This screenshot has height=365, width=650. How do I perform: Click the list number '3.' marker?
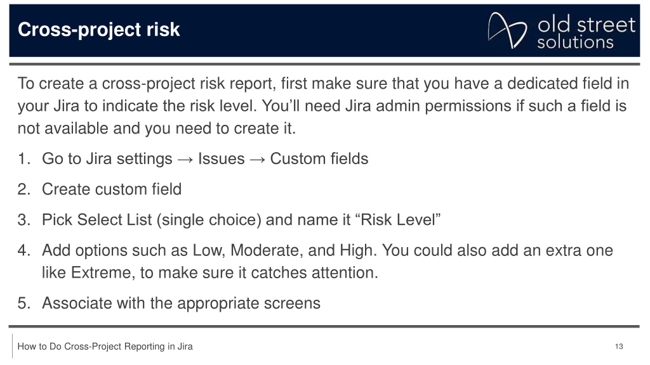point(24,220)
